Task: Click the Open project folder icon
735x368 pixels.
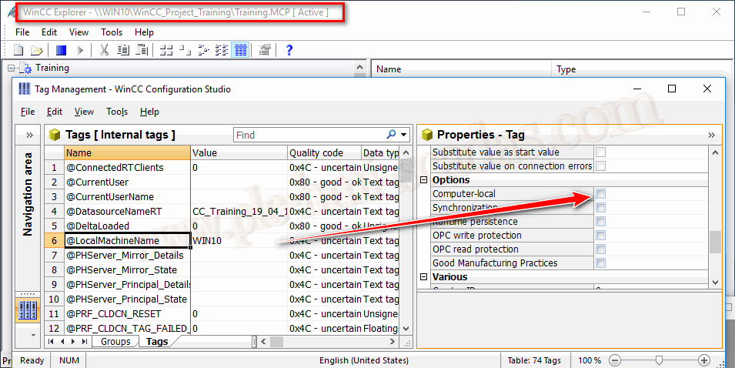Action: click(36, 51)
